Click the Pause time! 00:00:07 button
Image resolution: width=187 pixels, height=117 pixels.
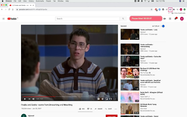point(146,18)
